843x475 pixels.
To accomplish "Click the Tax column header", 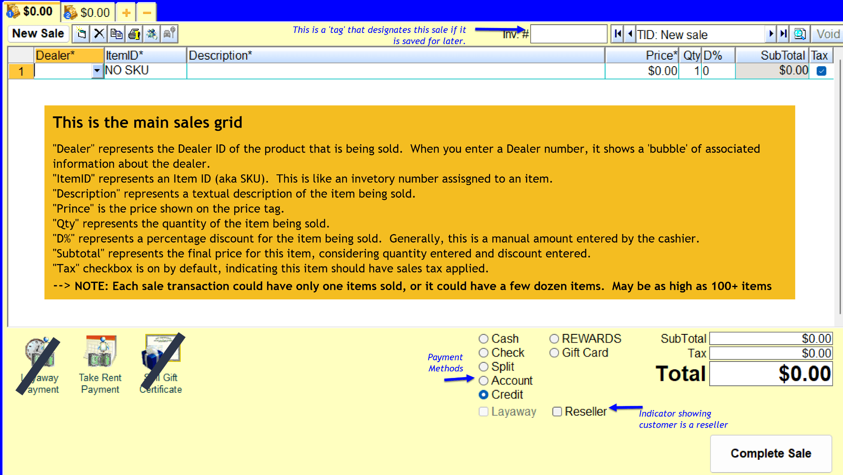I will coord(821,56).
